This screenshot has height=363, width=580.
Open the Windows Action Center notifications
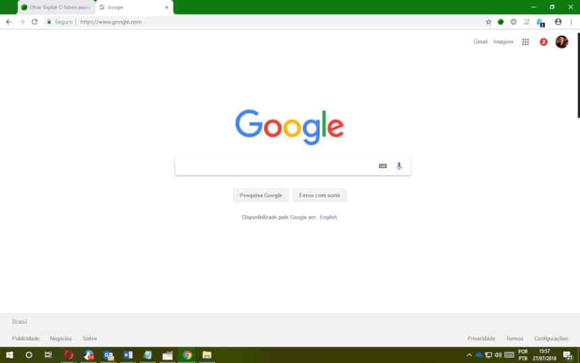point(568,355)
